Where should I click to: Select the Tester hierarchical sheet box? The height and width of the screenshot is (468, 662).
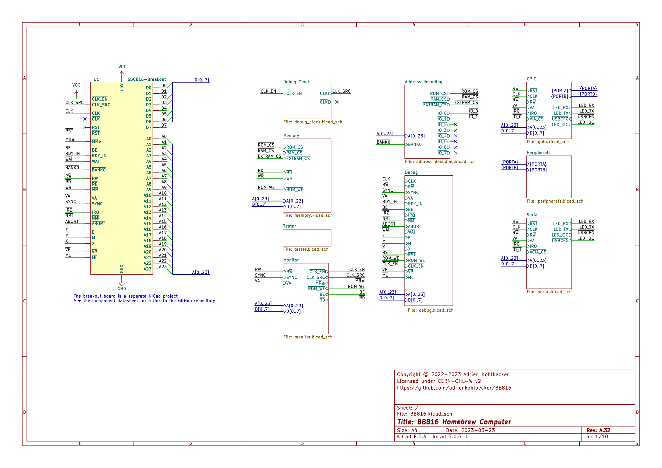(307, 237)
